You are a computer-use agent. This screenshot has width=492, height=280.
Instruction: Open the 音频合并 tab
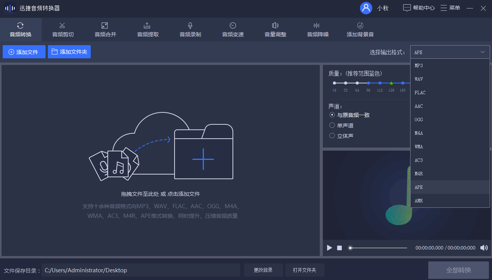point(105,30)
